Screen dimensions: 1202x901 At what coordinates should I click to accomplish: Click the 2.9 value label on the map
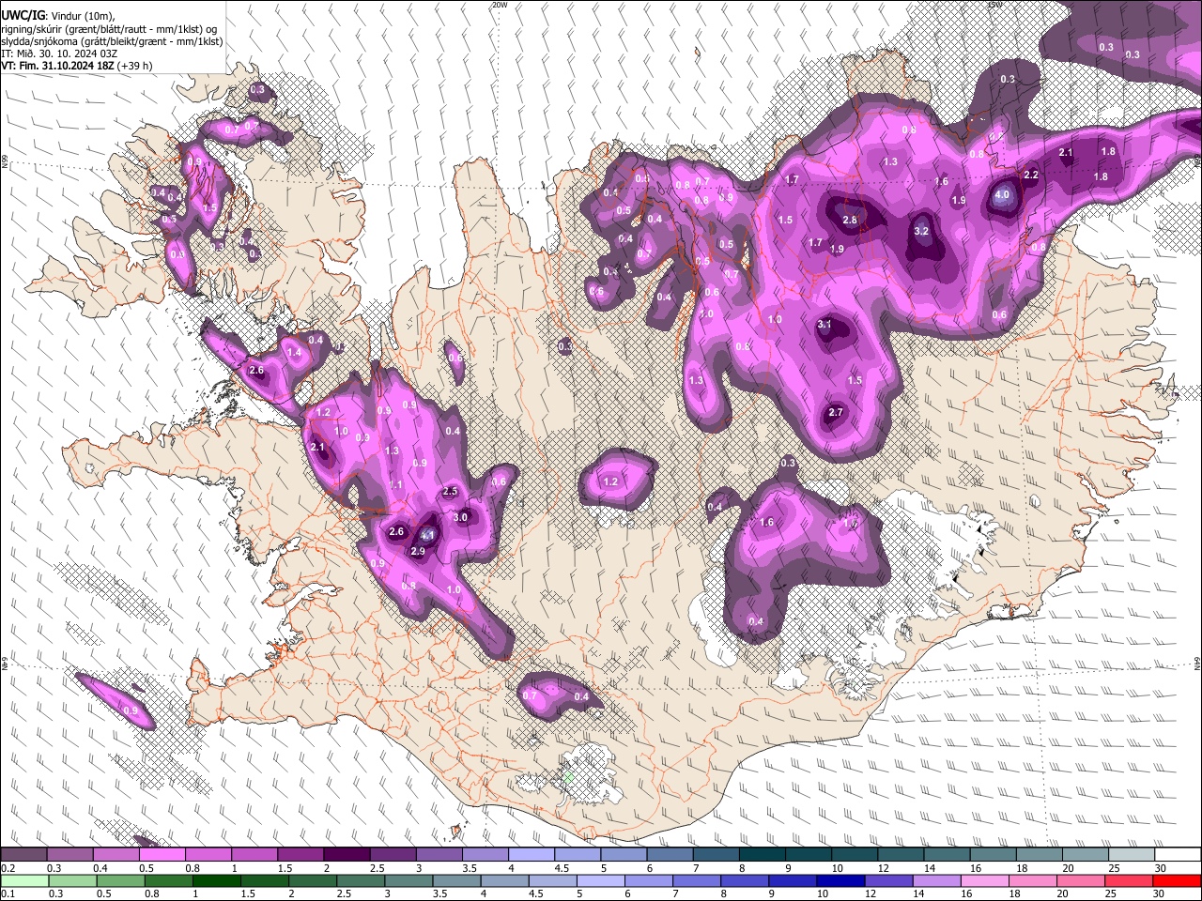click(x=418, y=552)
